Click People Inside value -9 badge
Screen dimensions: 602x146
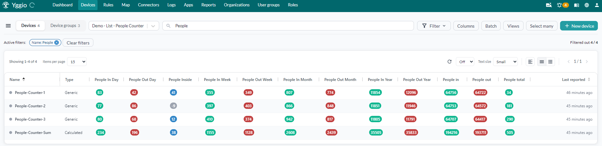tap(173, 106)
